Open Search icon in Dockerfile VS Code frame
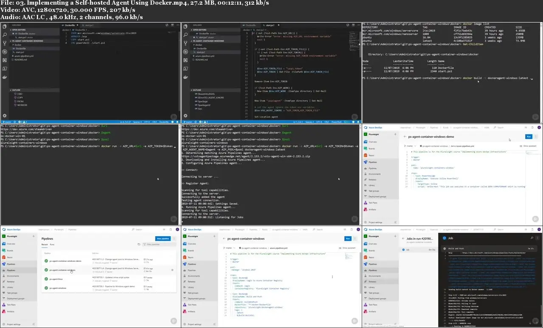The height and width of the screenshot is (328, 543). (x=5, y=35)
